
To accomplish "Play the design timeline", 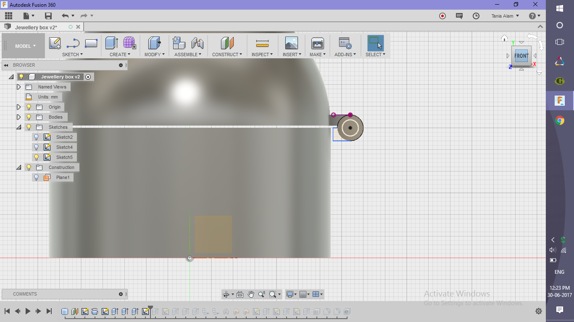I will click(28, 311).
